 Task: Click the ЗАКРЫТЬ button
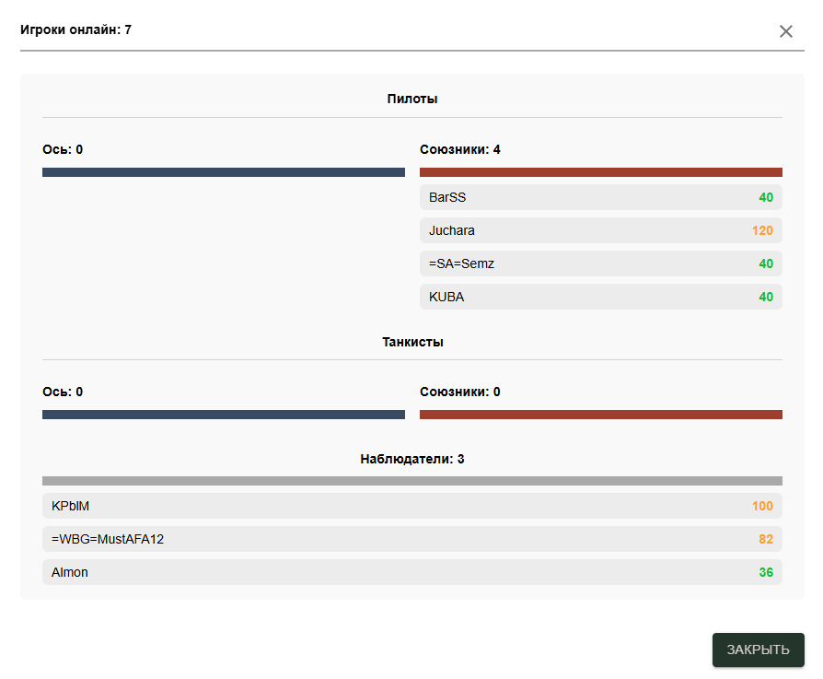point(758,650)
